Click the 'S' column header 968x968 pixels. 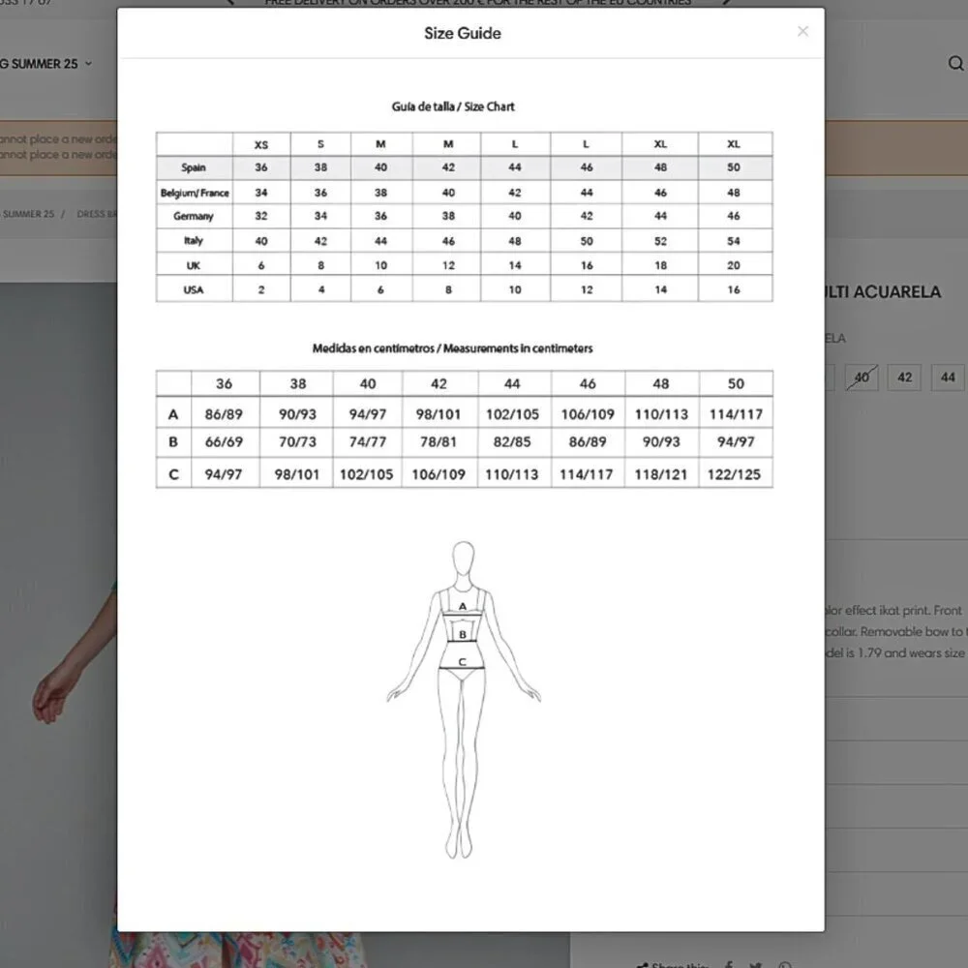click(320, 144)
